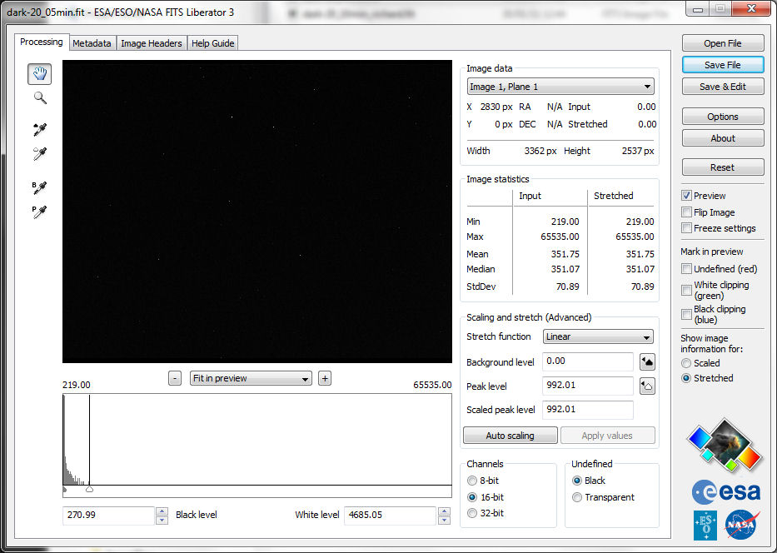Click the Apply values button
Image resolution: width=777 pixels, height=553 pixels.
(x=608, y=436)
